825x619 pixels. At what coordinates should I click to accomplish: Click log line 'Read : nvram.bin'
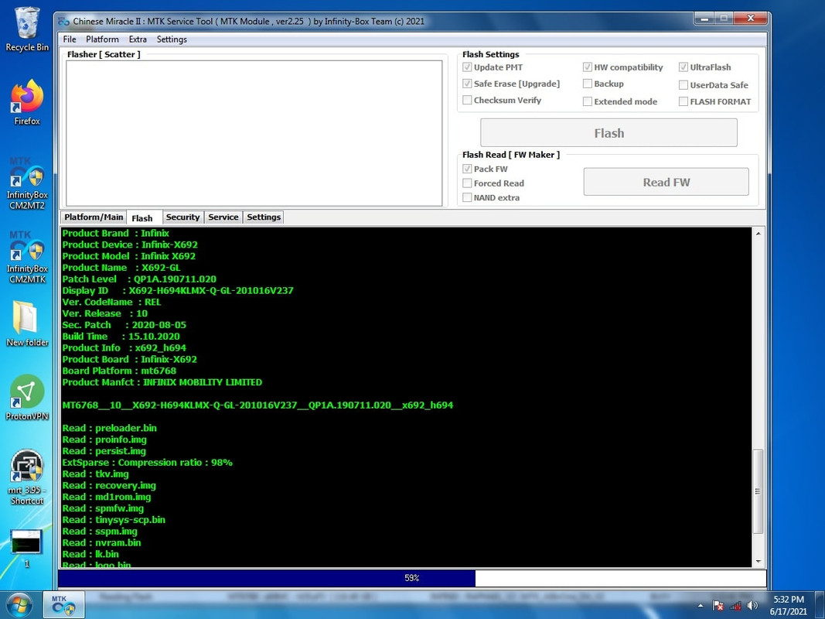coord(101,542)
